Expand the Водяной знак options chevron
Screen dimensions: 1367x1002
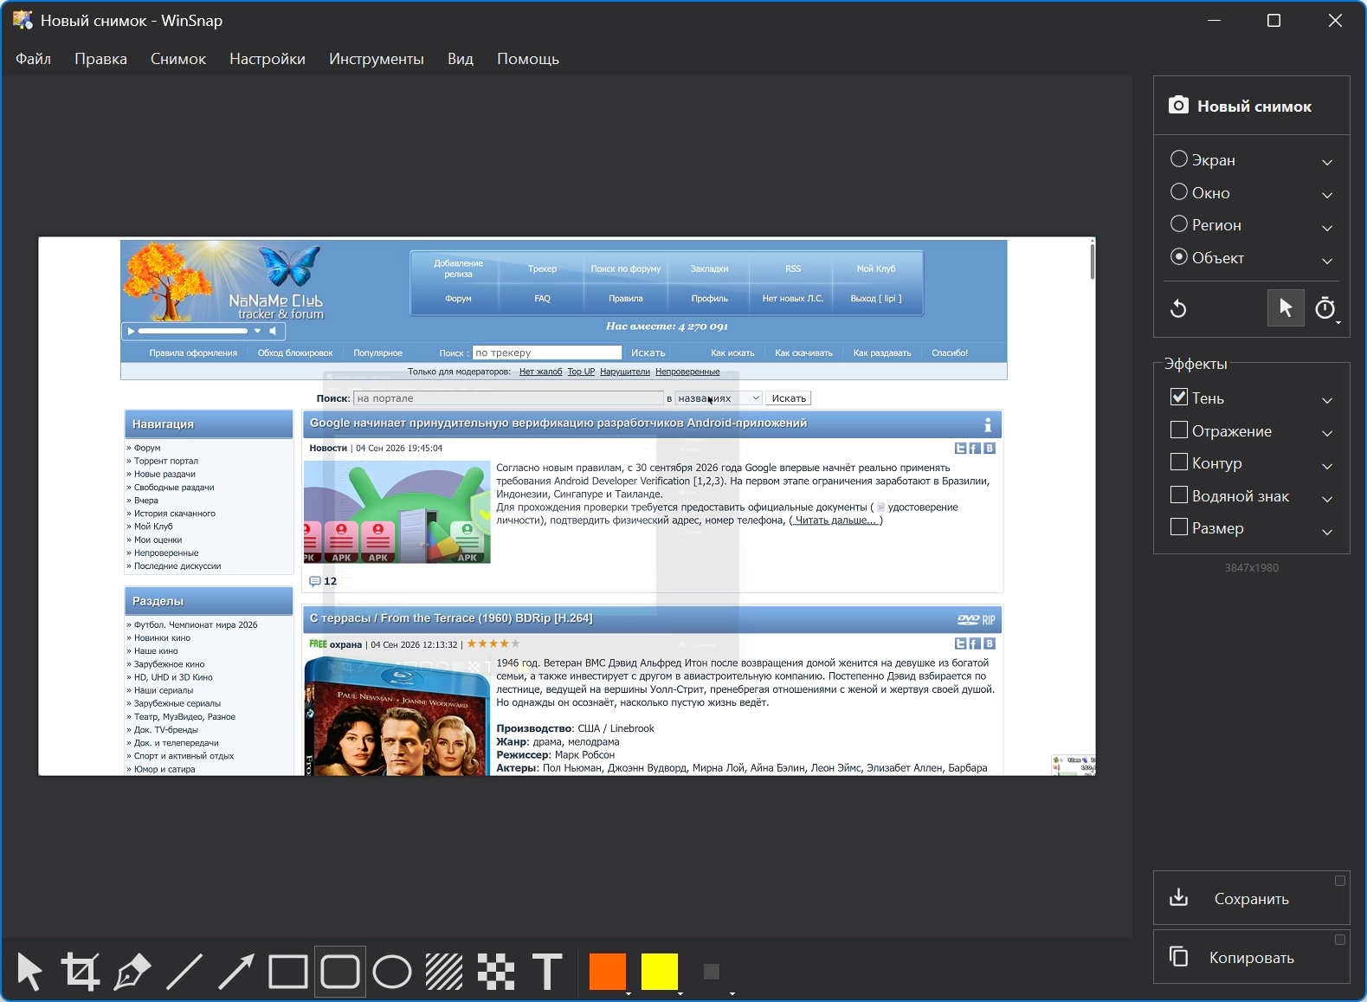pos(1327,499)
